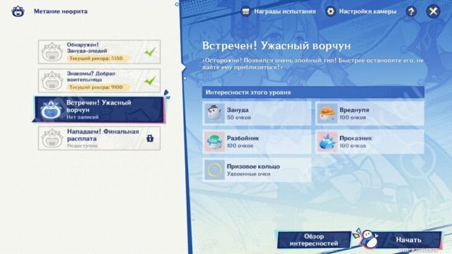
Task: Click the glowing icon of Ужасный ворчун stage
Action: (51, 110)
